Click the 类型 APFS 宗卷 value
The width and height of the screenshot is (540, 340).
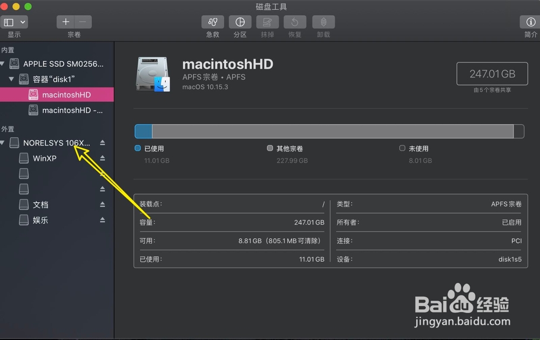pyautogui.click(x=507, y=204)
